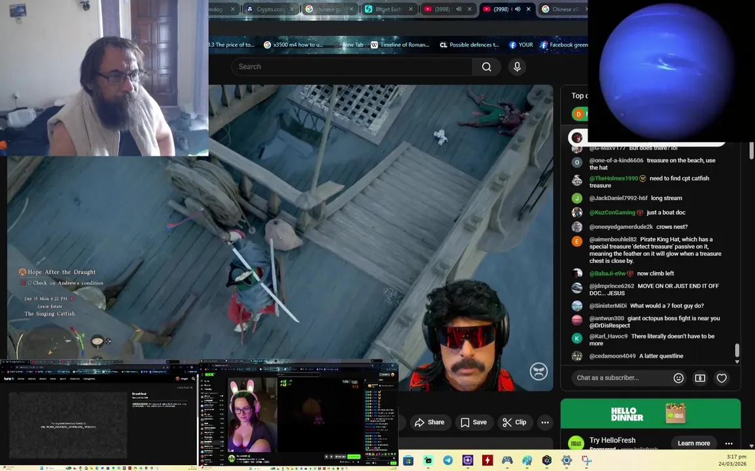
Task: Click @JackDaniel7992-h6f's green J avatar
Action: tap(577, 198)
